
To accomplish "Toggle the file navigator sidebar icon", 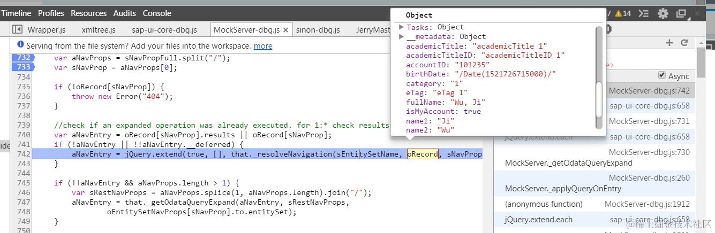I will pyautogui.click(x=17, y=29).
